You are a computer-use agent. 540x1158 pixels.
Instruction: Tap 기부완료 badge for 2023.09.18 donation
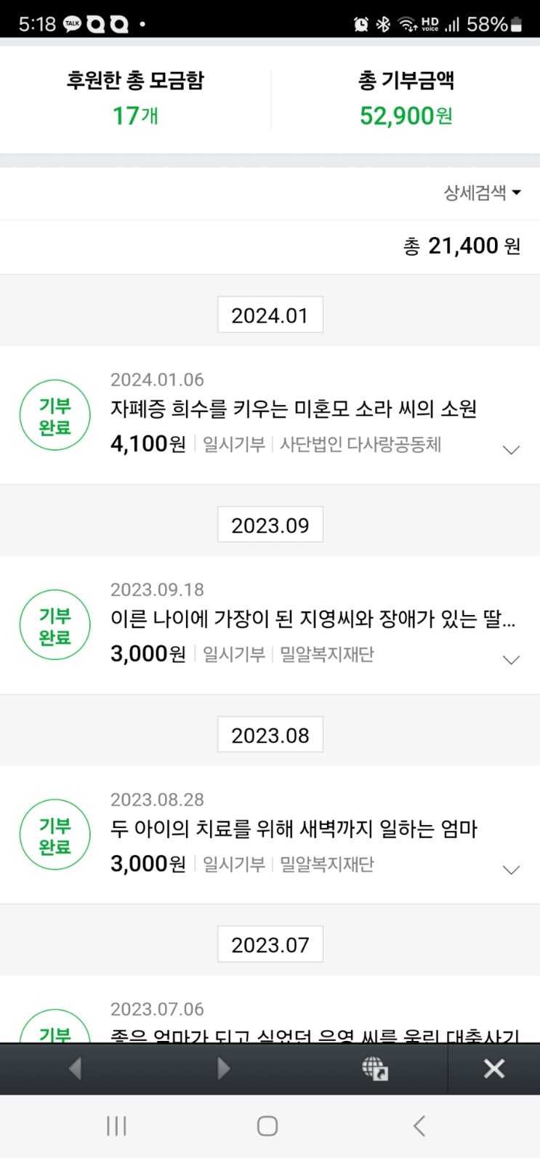(x=55, y=625)
